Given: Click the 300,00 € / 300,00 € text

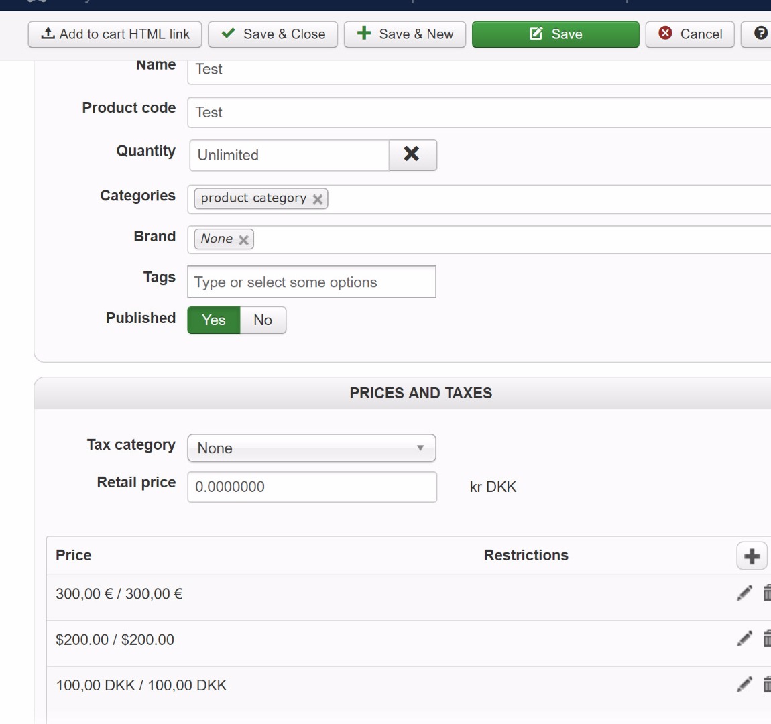Looking at the screenshot, I should point(119,594).
